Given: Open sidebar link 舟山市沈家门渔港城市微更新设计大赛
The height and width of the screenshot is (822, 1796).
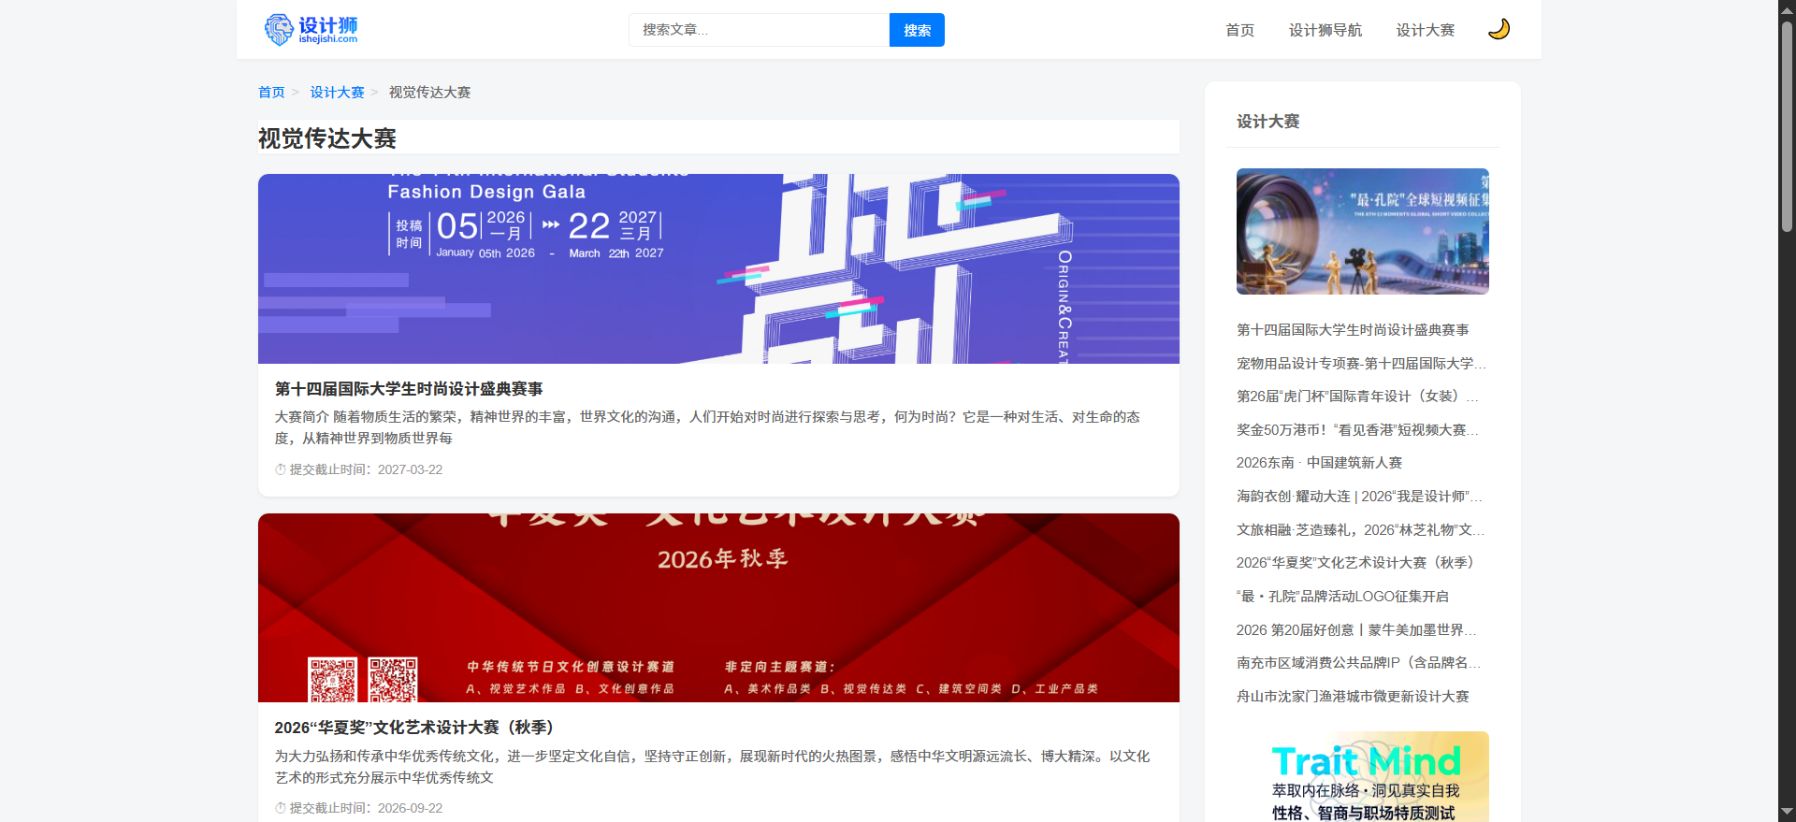Looking at the screenshot, I should pos(1353,697).
